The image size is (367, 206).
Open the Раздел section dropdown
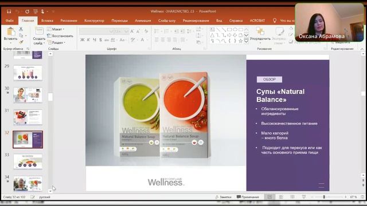56,42
